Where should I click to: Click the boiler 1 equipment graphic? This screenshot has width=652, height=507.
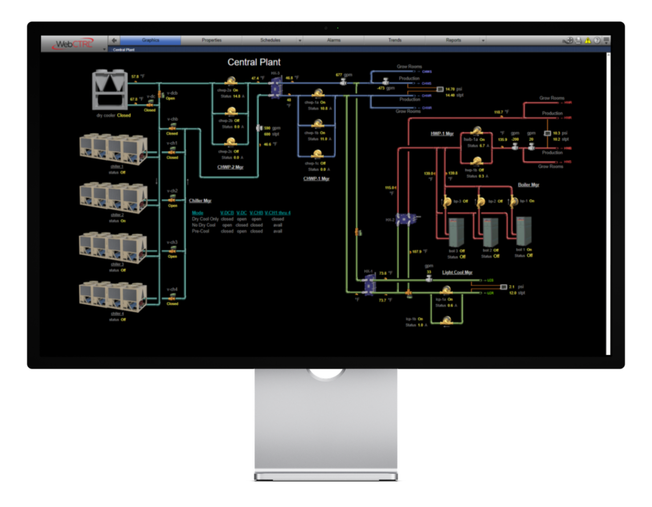523,231
